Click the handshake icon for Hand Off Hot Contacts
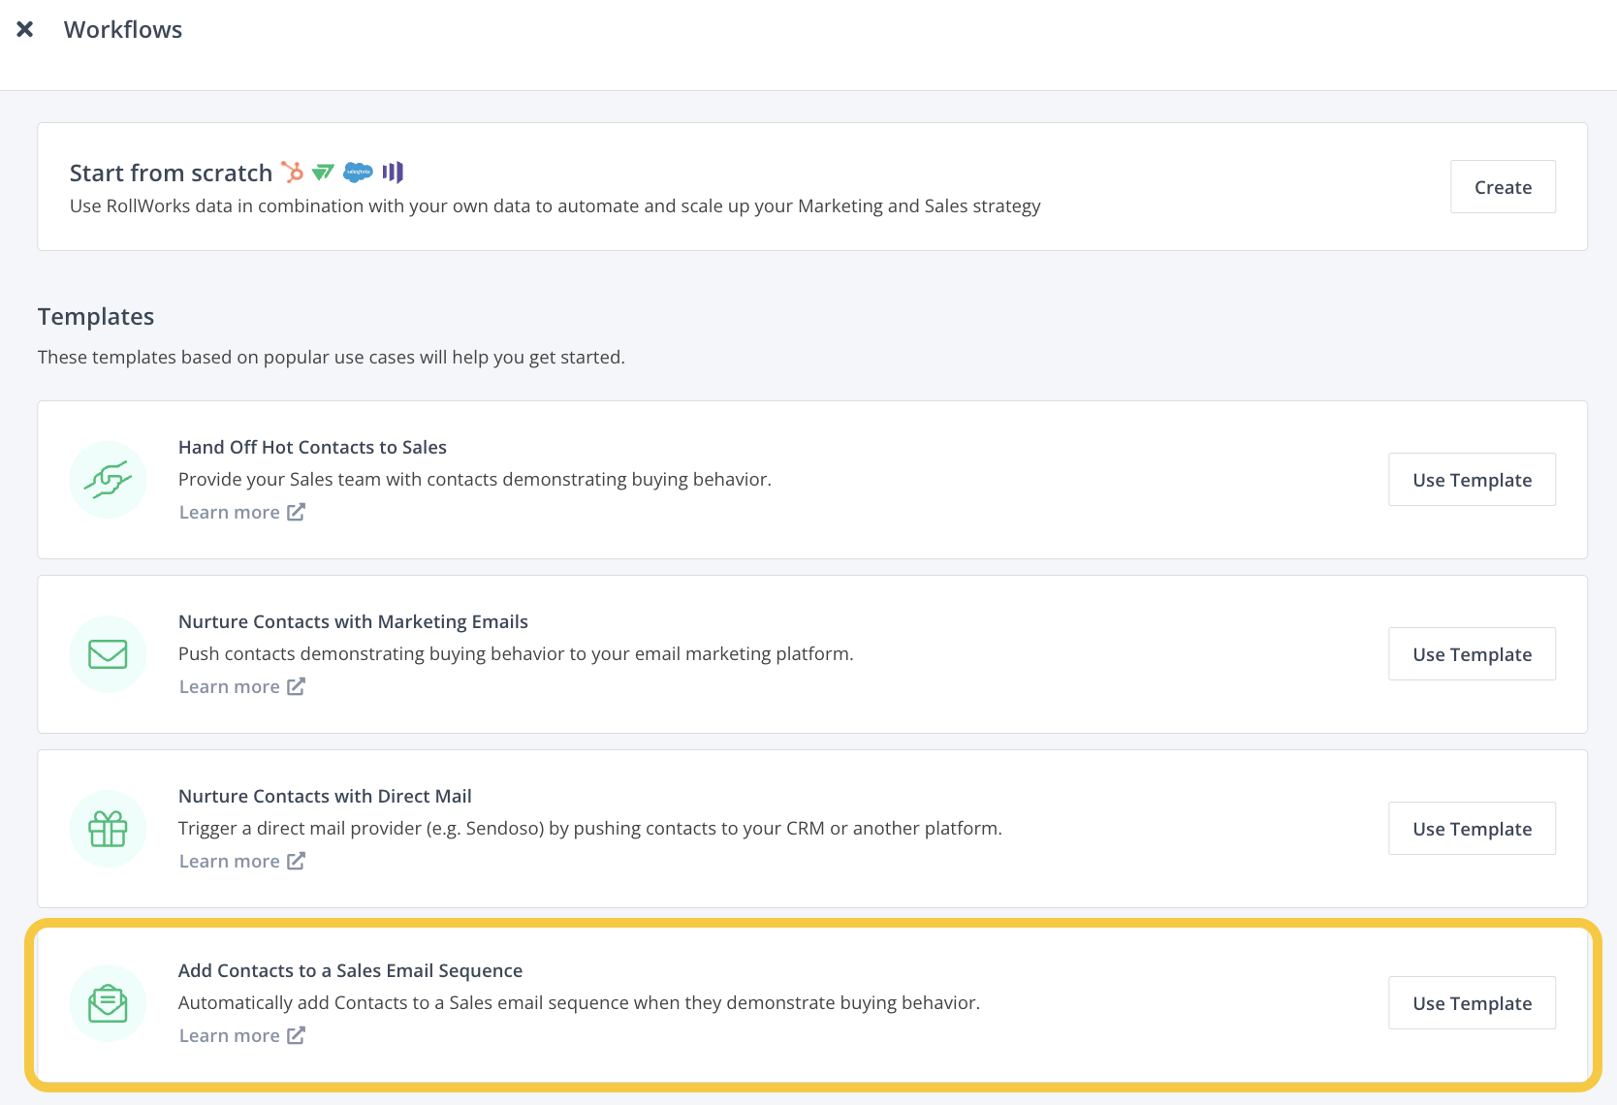Image resolution: width=1617 pixels, height=1105 pixels. coord(108,480)
